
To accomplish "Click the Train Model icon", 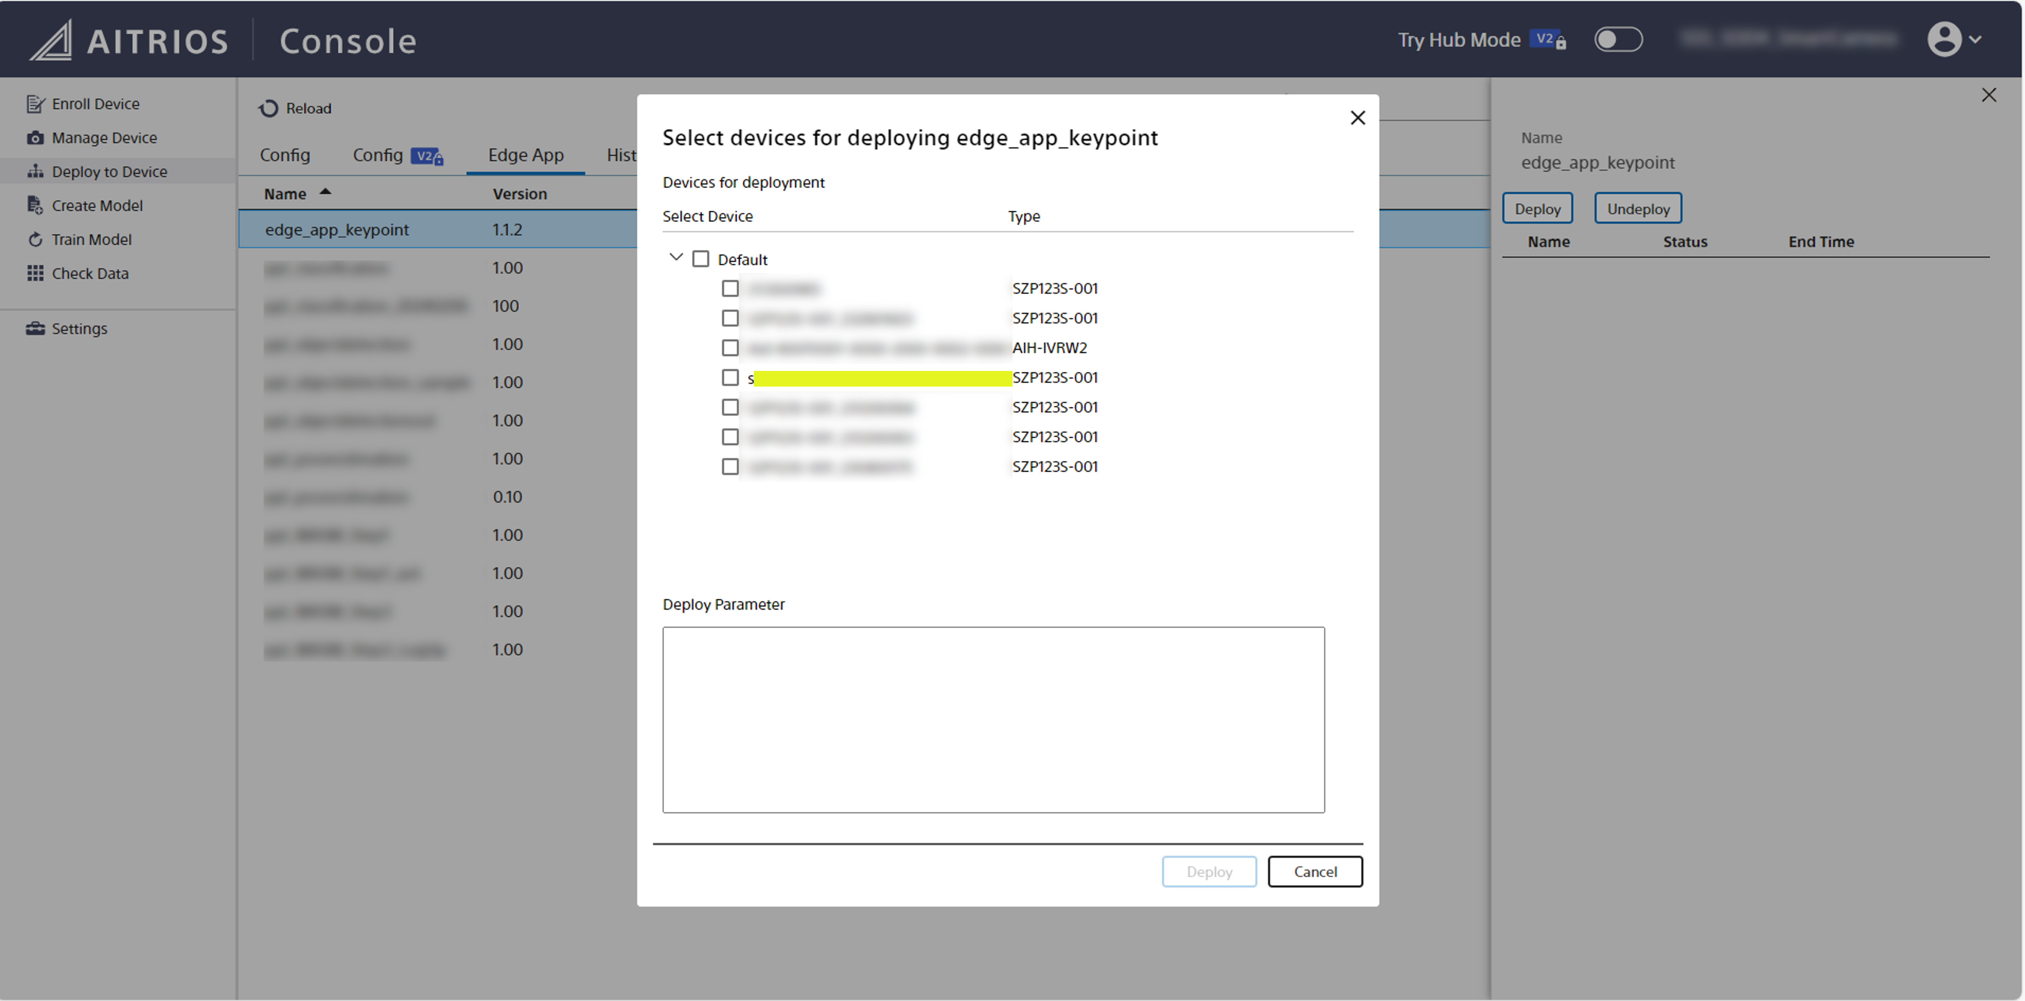I will (35, 239).
